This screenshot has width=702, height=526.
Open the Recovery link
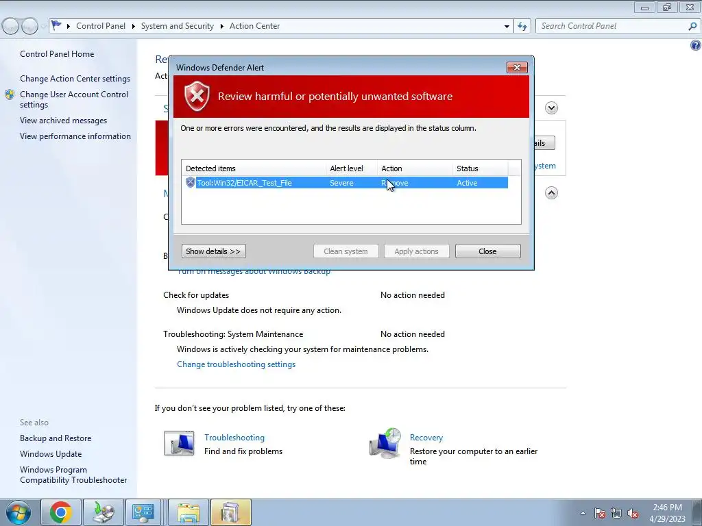click(426, 438)
